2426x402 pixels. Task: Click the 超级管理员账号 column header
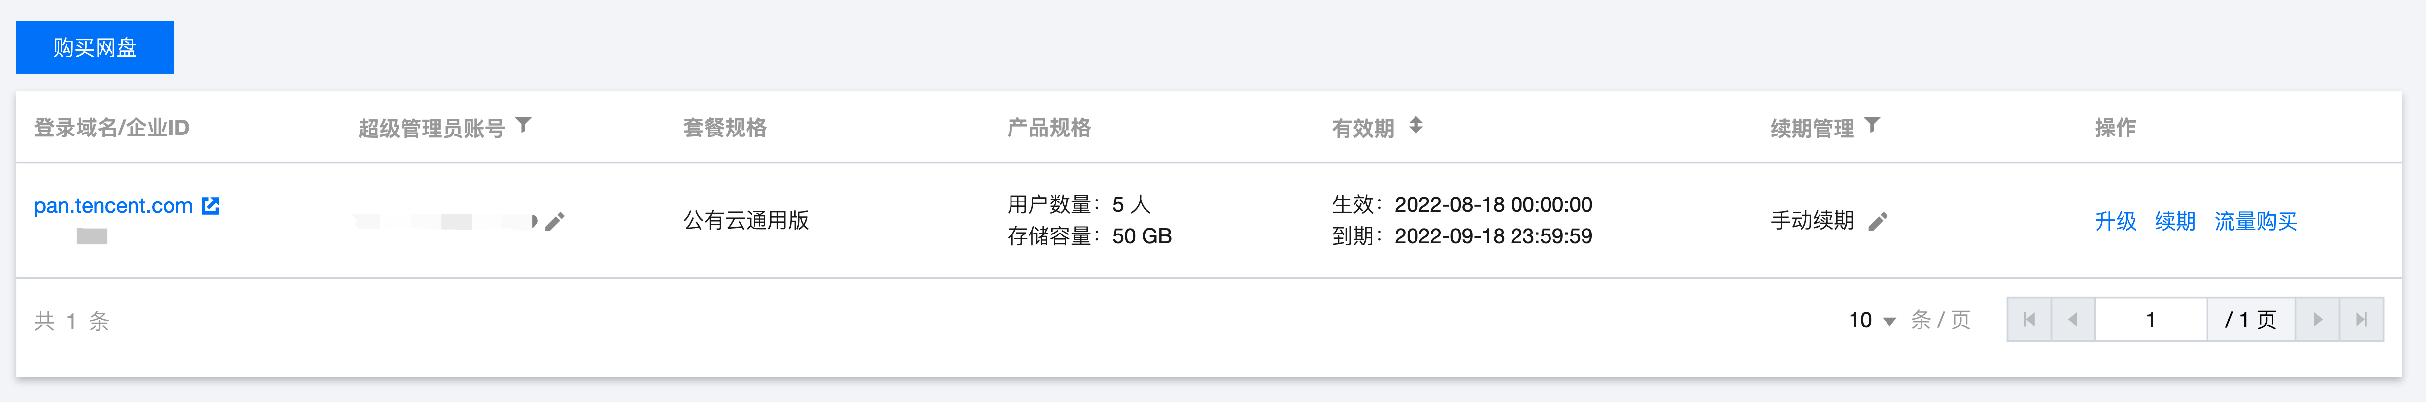pyautogui.click(x=431, y=128)
